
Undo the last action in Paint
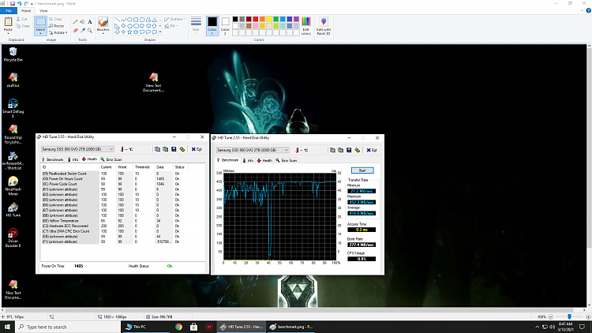tap(19, 3)
